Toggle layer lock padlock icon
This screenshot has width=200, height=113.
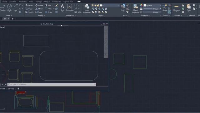[x=98, y=5]
